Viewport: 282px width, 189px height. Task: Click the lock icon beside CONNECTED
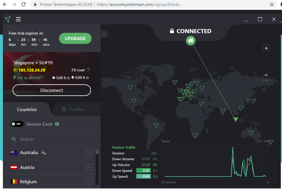point(172,31)
